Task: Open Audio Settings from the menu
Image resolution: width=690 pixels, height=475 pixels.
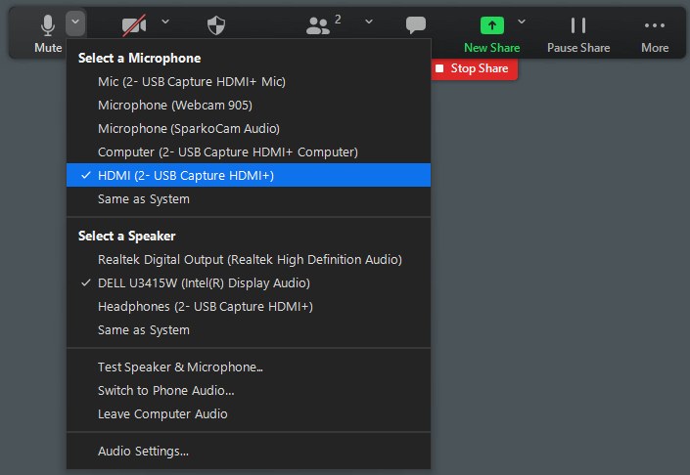Action: coord(249,452)
